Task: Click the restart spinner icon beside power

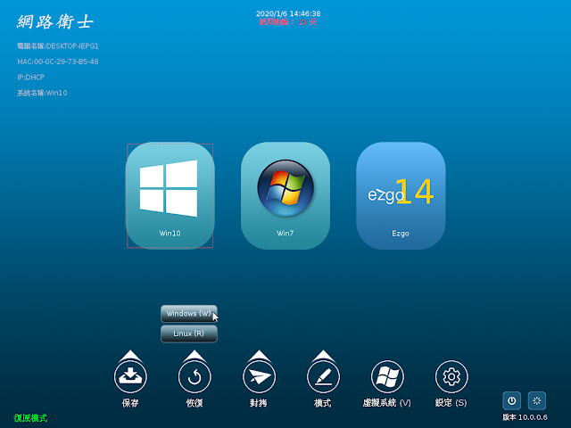Action: tap(537, 400)
